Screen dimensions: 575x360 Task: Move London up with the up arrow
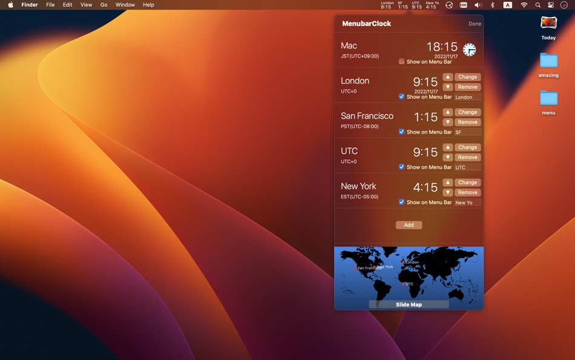[448, 77]
